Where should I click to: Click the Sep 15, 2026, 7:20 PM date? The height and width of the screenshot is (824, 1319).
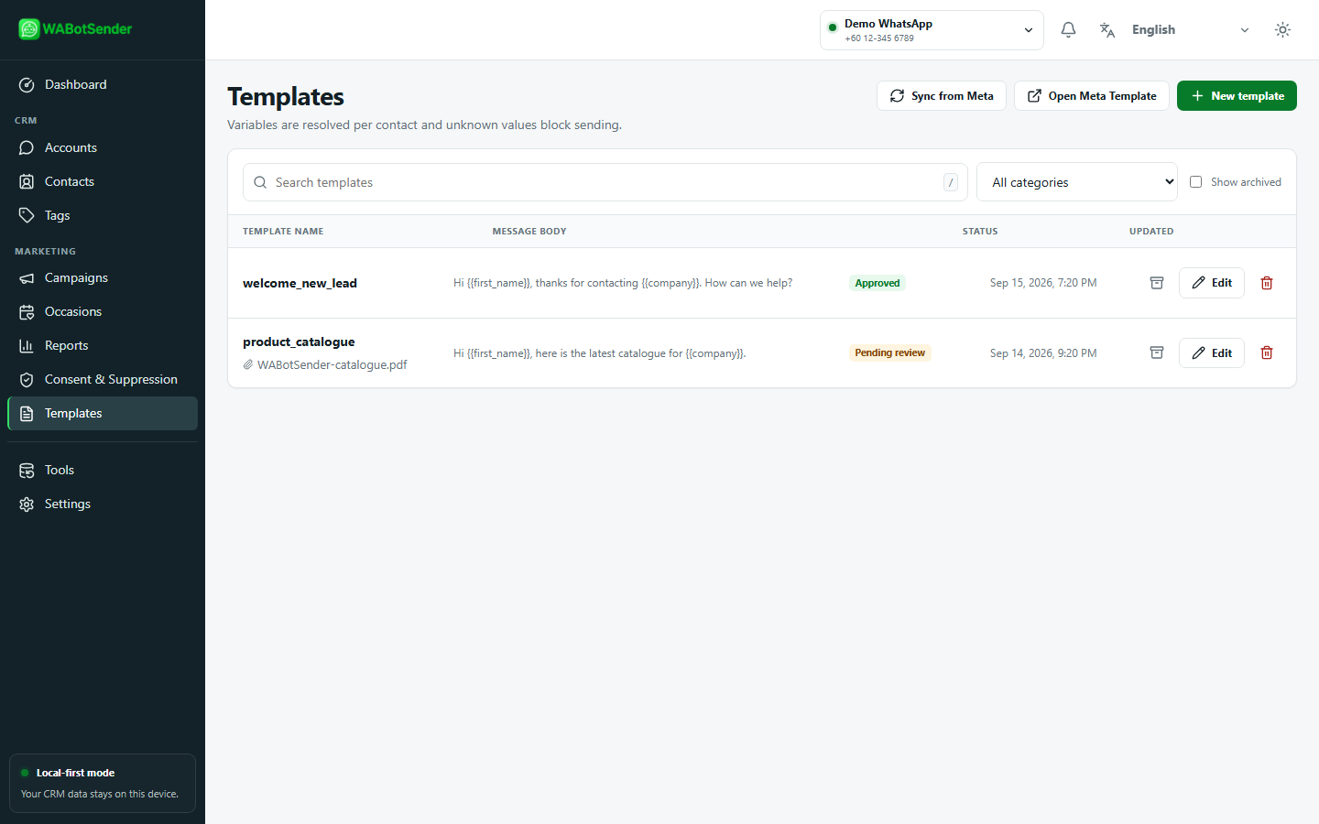click(1043, 283)
